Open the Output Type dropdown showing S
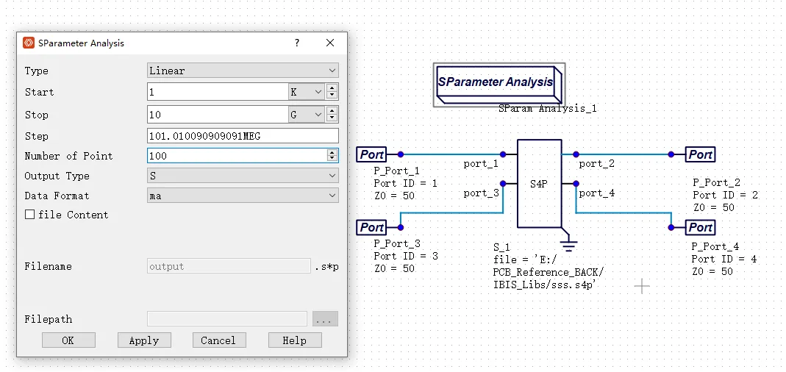The height and width of the screenshot is (372, 786). point(243,176)
